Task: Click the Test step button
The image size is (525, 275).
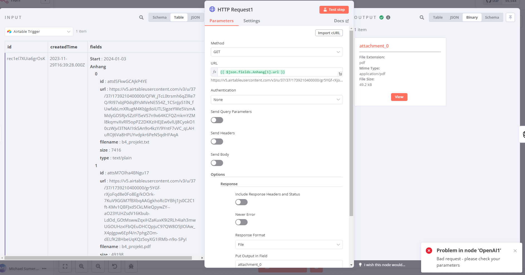Action: click(334, 10)
